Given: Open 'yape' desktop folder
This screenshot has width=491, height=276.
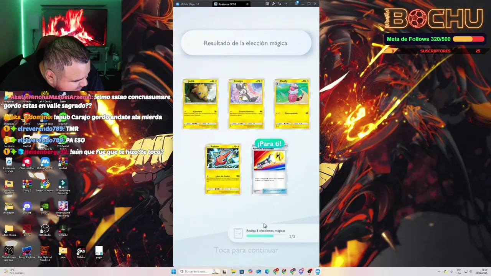Looking at the screenshot, I should coord(63,253).
